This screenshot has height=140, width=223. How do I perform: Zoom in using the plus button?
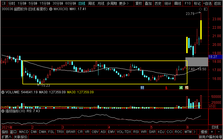point(212,132)
